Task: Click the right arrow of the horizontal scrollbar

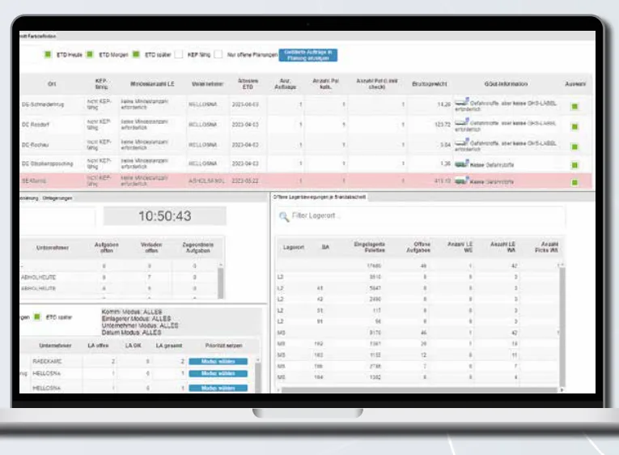Action: coord(562,390)
